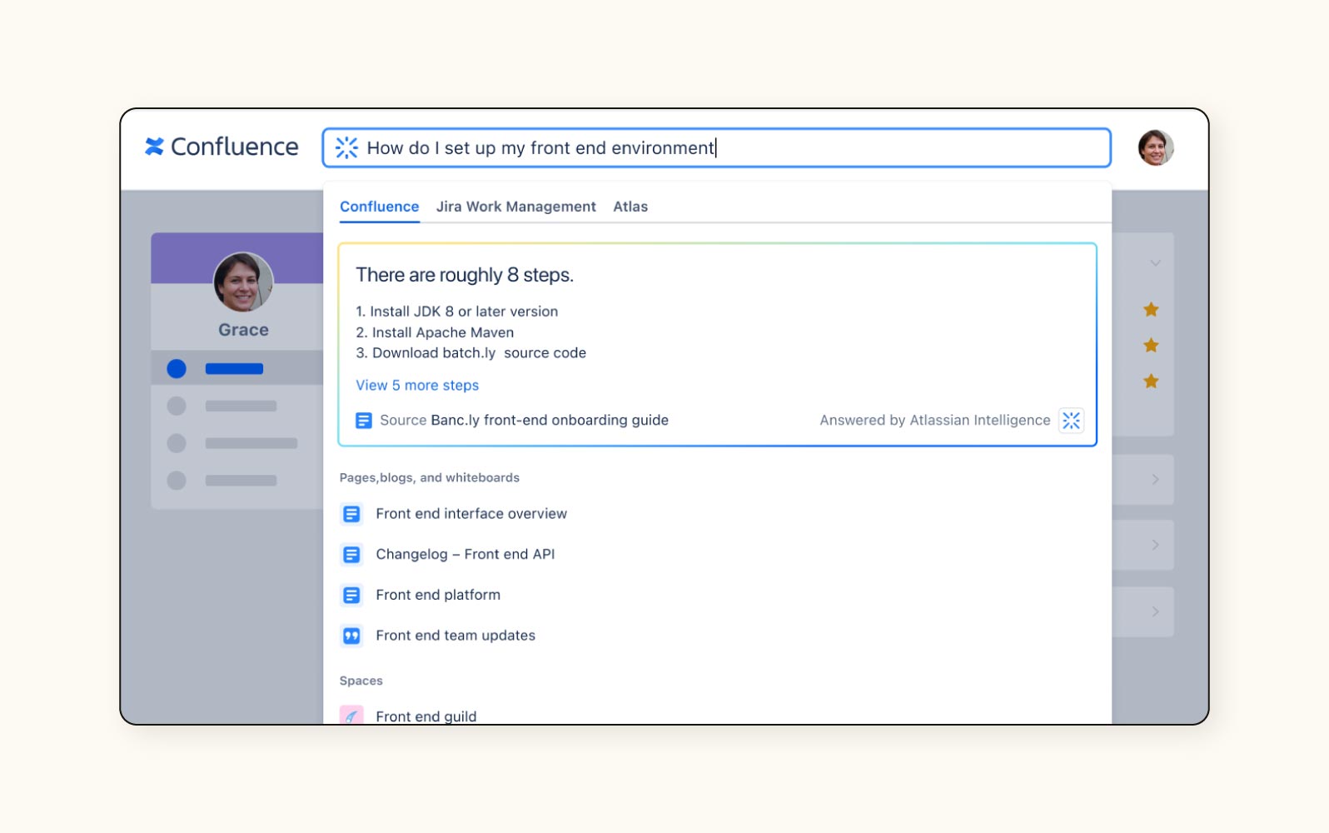Switch to the Atlas tab
The image size is (1329, 833).
pyautogui.click(x=630, y=207)
